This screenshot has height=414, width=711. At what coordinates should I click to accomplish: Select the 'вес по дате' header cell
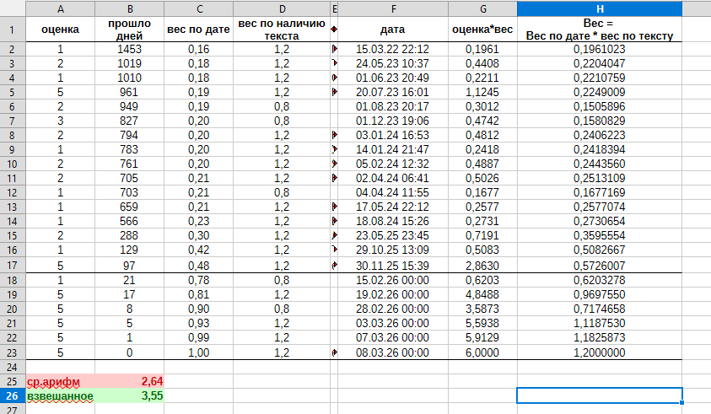(x=198, y=30)
